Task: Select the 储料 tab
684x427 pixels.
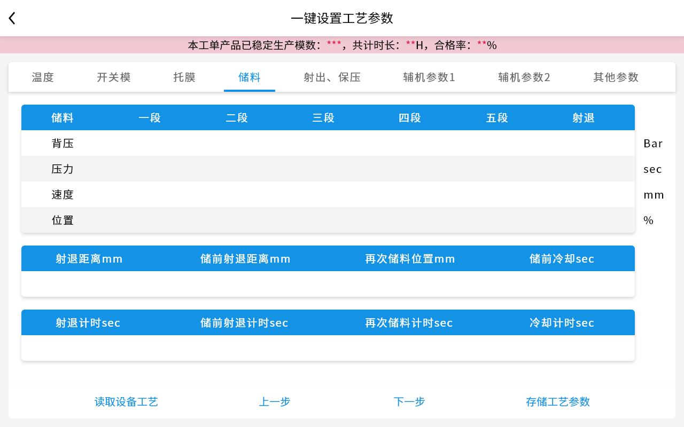Action: [x=250, y=77]
